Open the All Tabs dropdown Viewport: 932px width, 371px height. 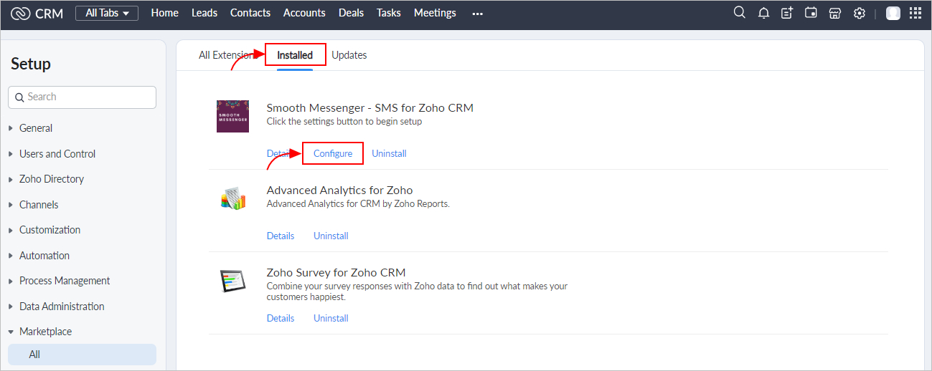[107, 13]
